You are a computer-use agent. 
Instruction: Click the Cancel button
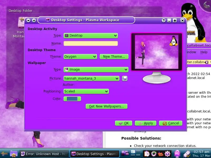[171, 123]
